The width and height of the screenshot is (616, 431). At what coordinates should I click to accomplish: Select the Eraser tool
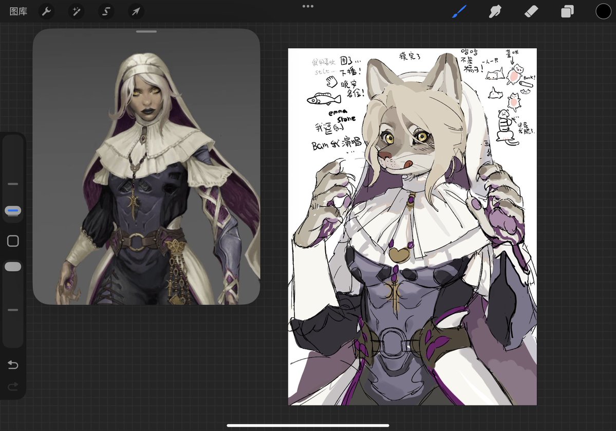tap(531, 11)
